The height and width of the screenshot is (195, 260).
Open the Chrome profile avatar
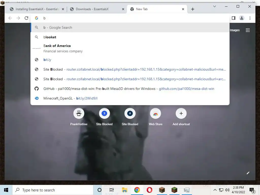pyautogui.click(x=242, y=18)
